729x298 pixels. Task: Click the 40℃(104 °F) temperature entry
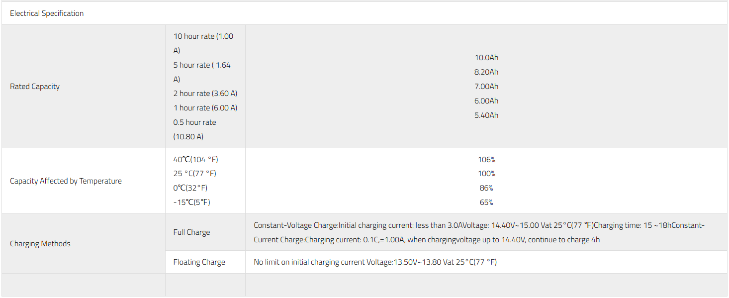coord(196,160)
